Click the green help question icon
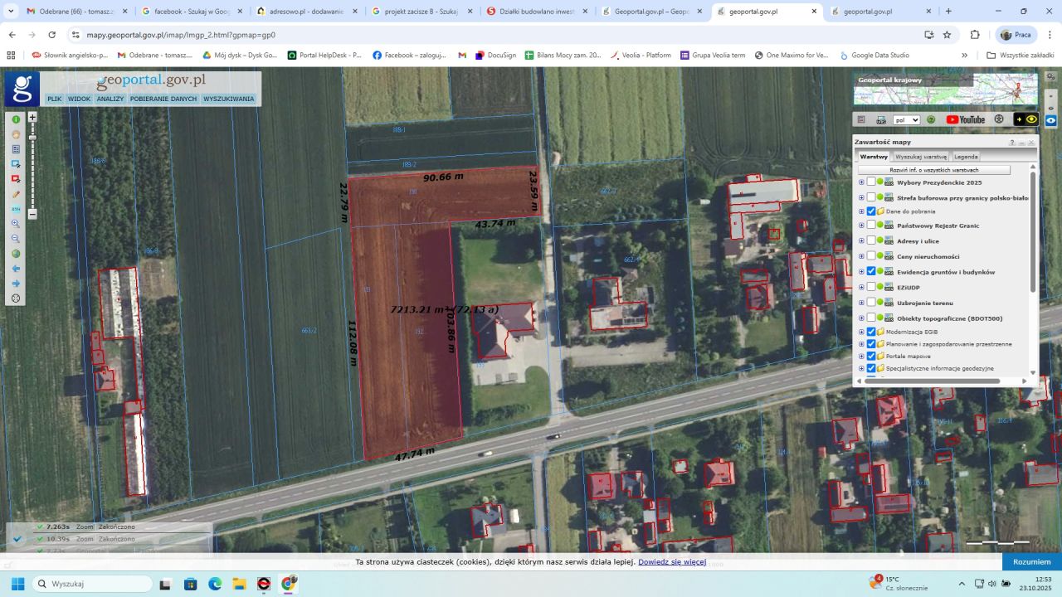The height and width of the screenshot is (597, 1062). 931,119
